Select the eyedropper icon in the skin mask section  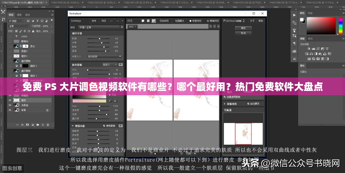pos(110,100)
